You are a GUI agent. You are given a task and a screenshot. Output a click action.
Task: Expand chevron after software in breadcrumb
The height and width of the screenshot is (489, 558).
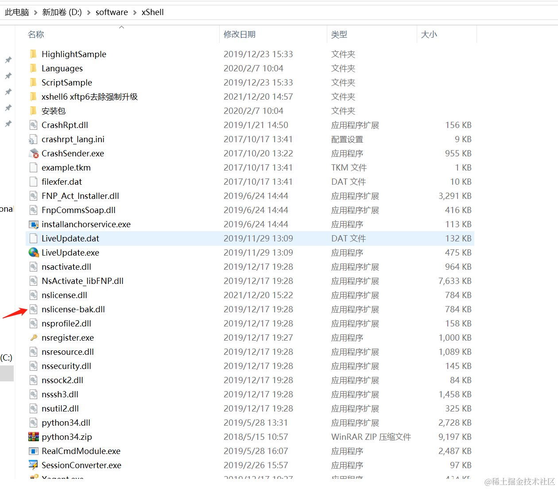click(135, 12)
